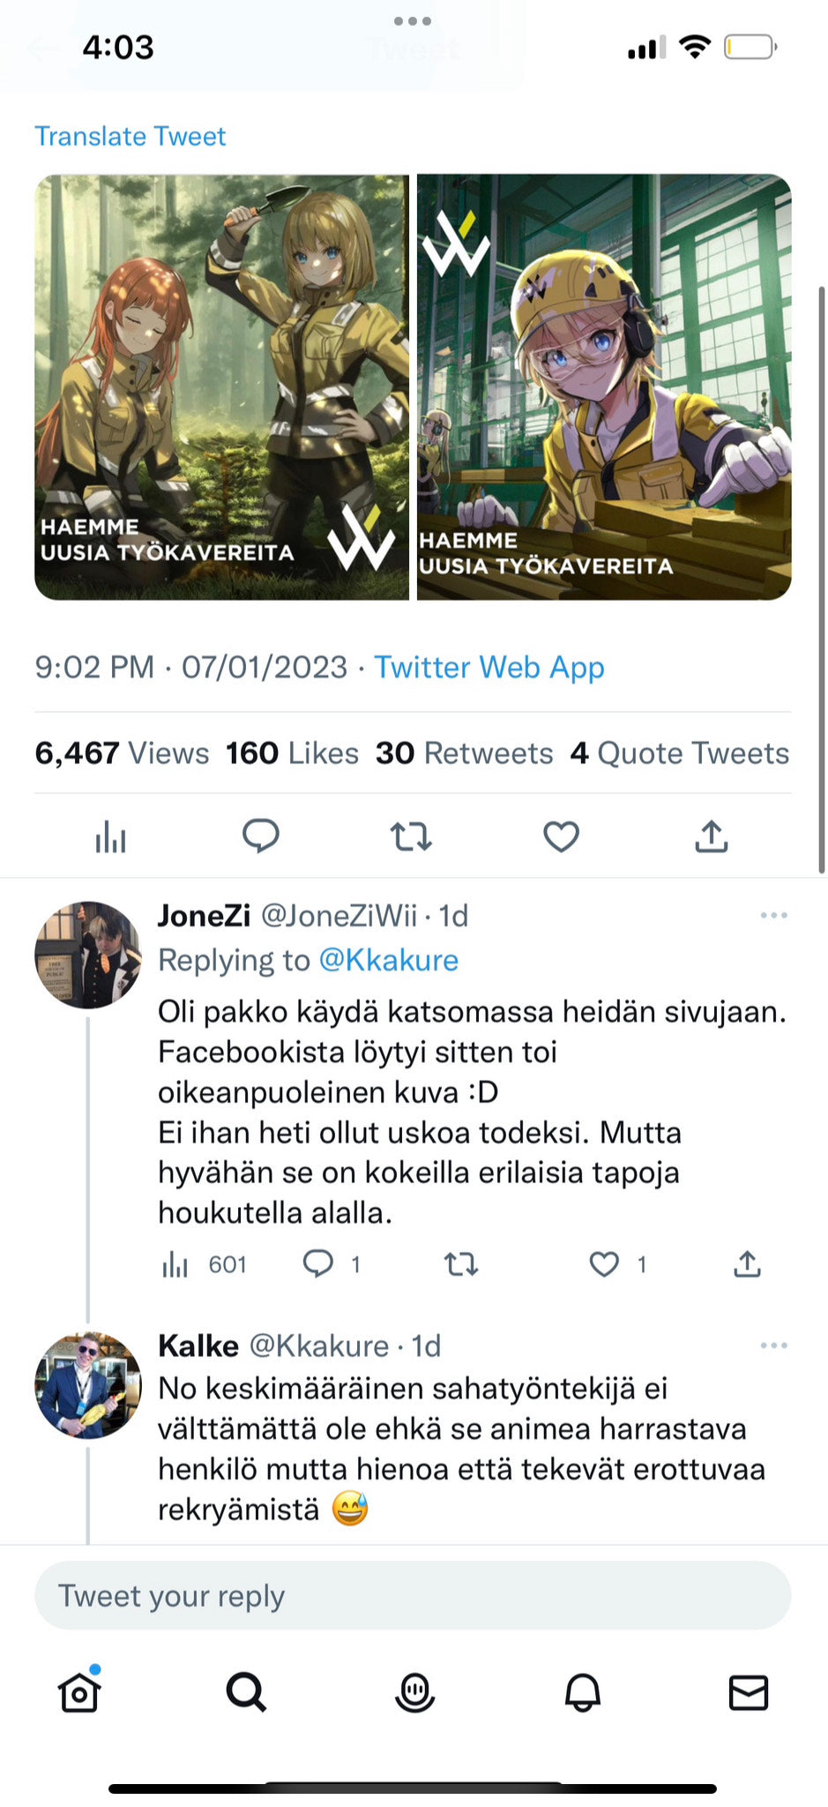The height and width of the screenshot is (1807, 828).
Task: Retweet JoneZi's reply
Action: (460, 1264)
